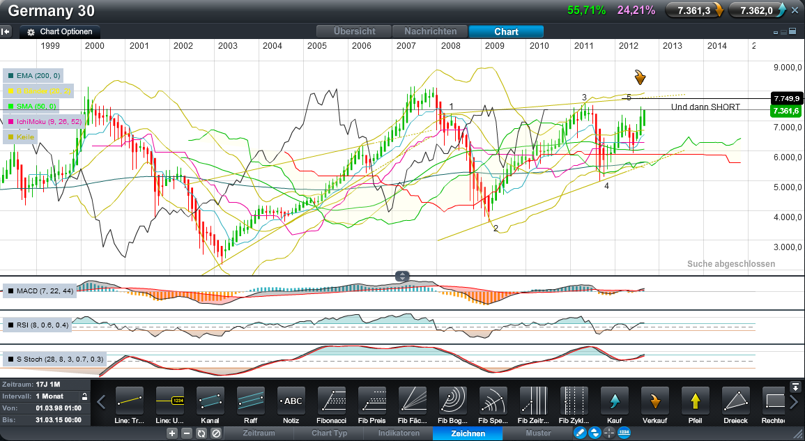Choose the Dreieck triangle drawing tool

click(736, 401)
